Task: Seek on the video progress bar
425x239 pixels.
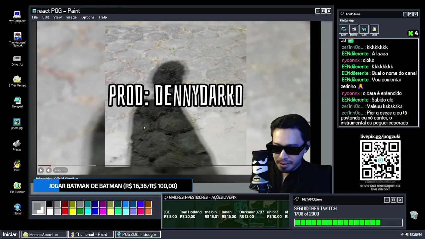Action: coord(144,166)
